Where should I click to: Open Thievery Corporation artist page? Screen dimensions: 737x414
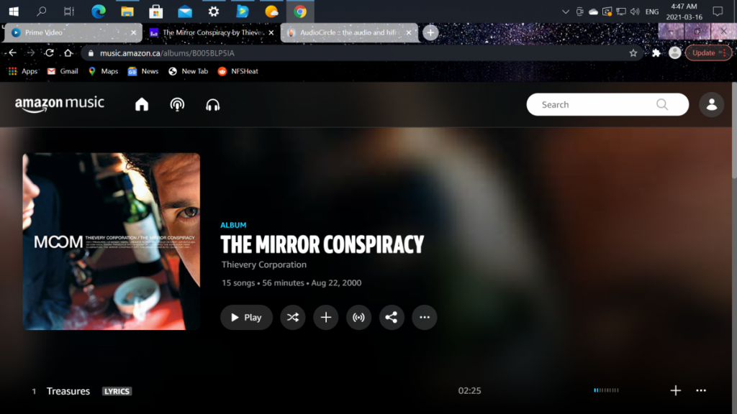(263, 264)
